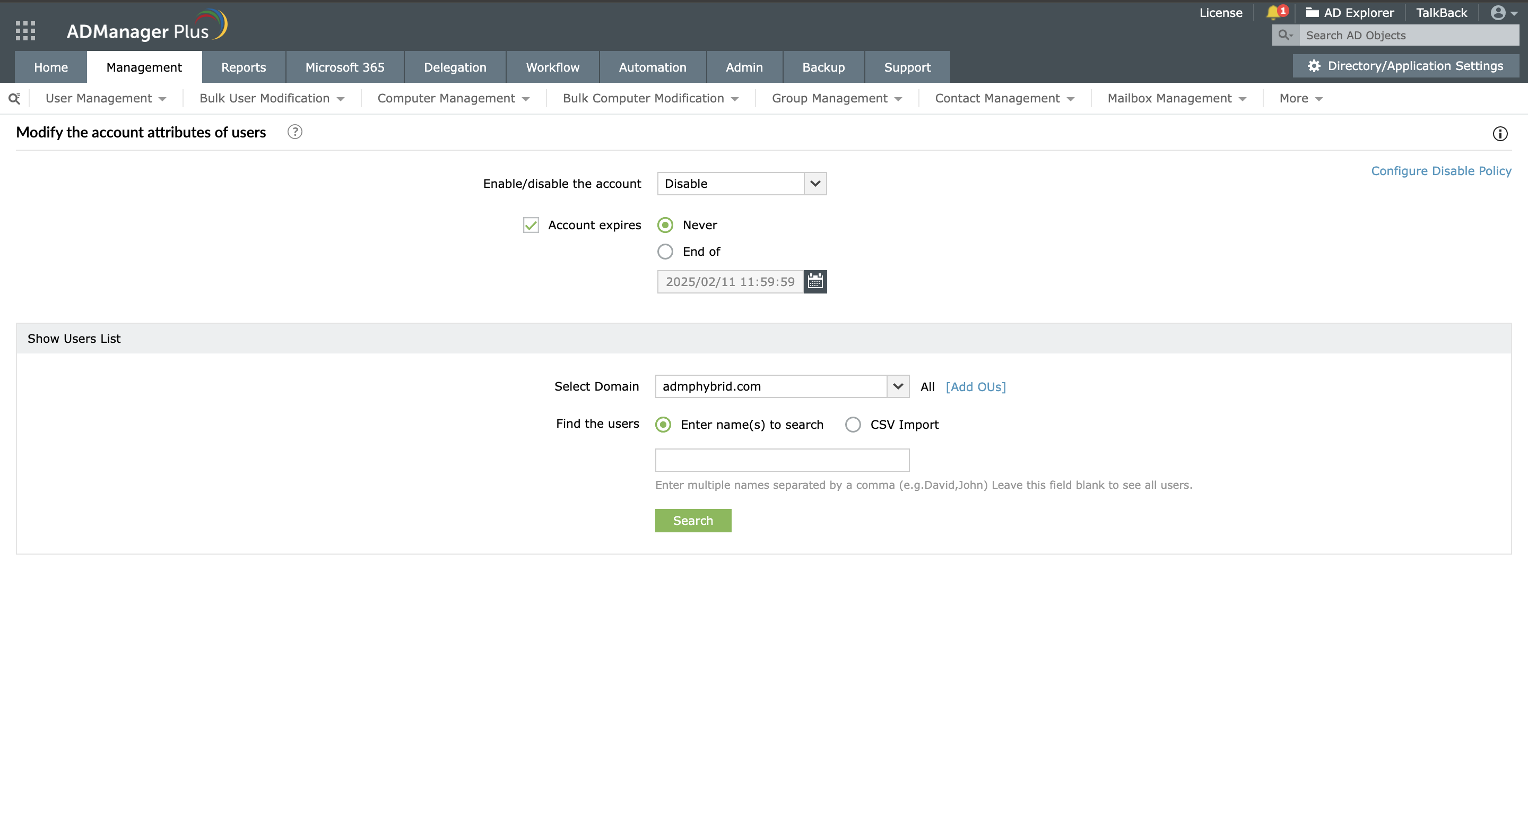The height and width of the screenshot is (829, 1528).
Task: Choose the CSV Import radio button
Action: 853,424
